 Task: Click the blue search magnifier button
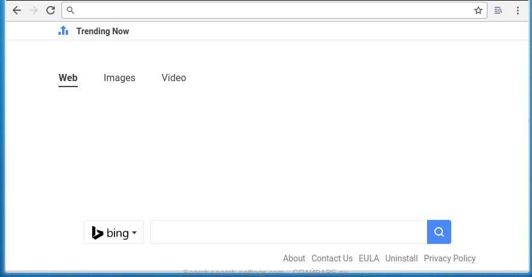tap(439, 232)
